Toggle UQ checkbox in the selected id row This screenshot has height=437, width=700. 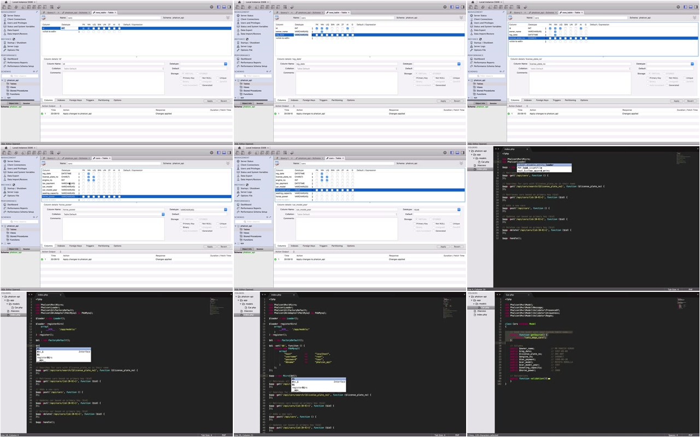pos(94,28)
